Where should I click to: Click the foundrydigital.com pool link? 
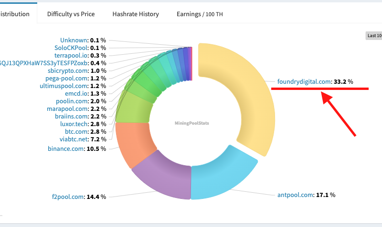[304, 81]
